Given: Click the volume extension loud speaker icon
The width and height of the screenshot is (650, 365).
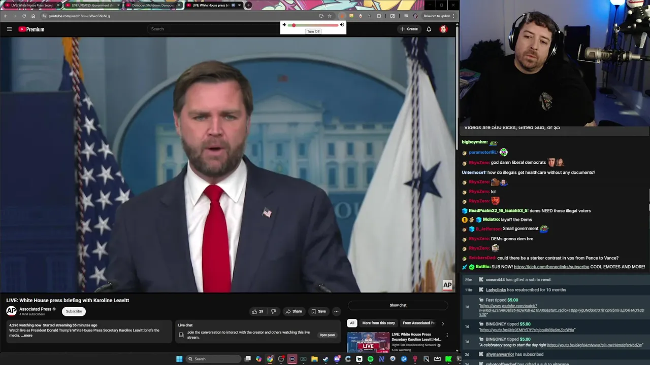Looking at the screenshot, I should [342, 25].
